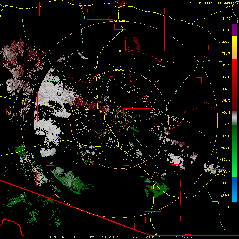Click the -63.1 legend value
The height and width of the screenshot is (239, 239).
[225, 160]
